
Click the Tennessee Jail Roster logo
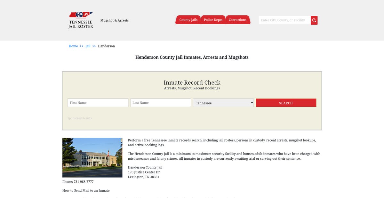pos(81,20)
